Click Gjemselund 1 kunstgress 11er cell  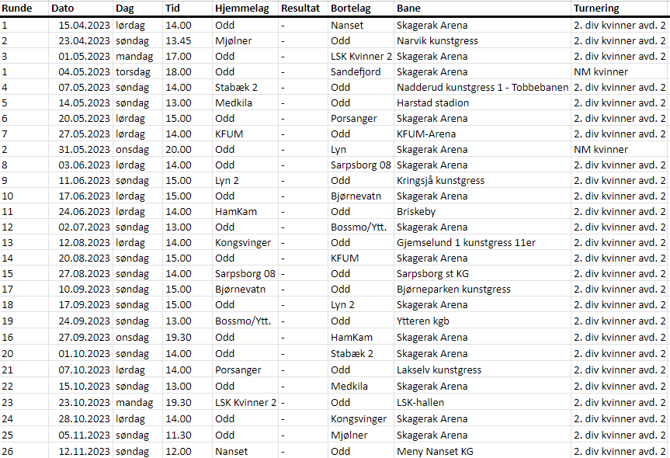(466, 243)
